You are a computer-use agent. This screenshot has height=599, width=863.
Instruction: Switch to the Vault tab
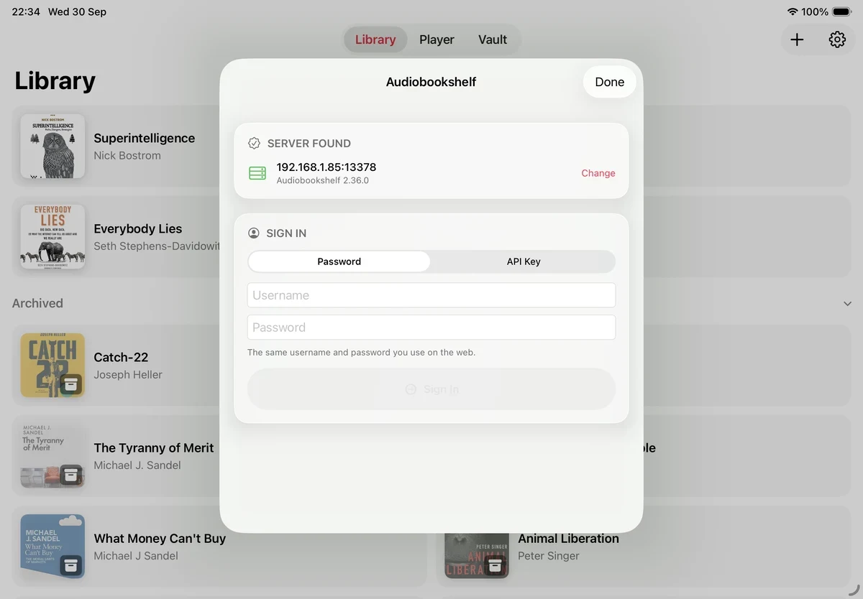(493, 40)
